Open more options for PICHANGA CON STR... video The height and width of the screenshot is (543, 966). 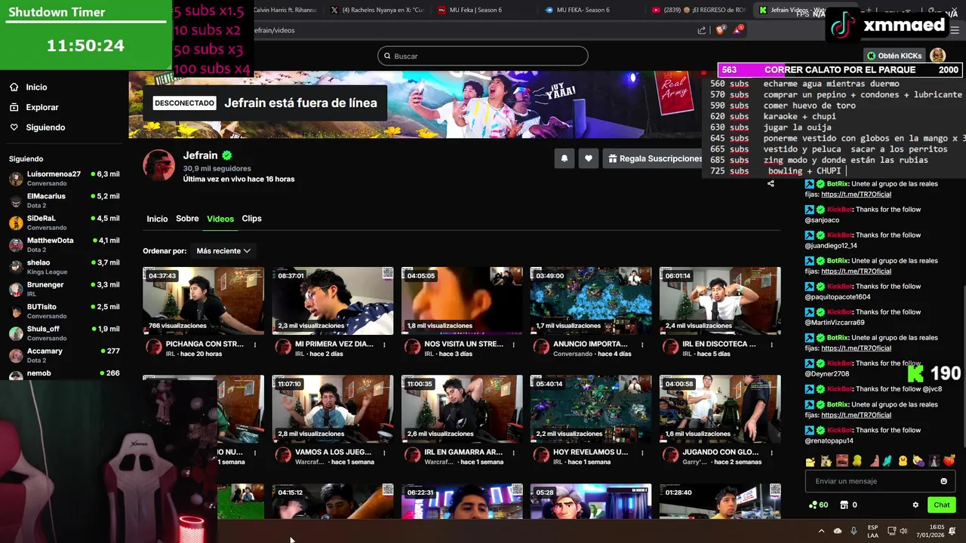tap(255, 345)
